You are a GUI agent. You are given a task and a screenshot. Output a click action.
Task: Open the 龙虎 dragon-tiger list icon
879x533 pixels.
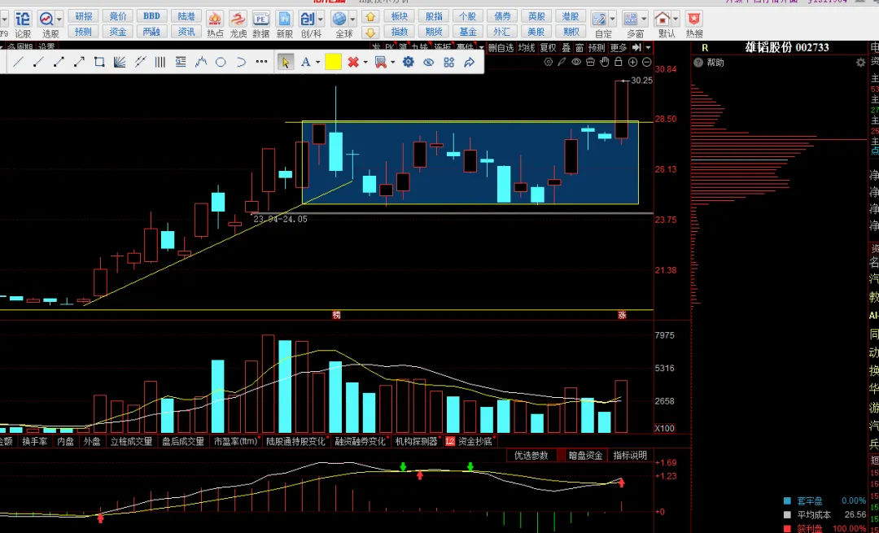(238, 24)
